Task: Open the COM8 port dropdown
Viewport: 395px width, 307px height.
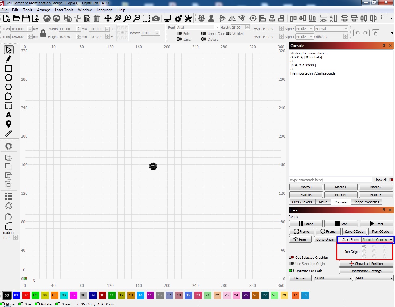Action: point(333,278)
